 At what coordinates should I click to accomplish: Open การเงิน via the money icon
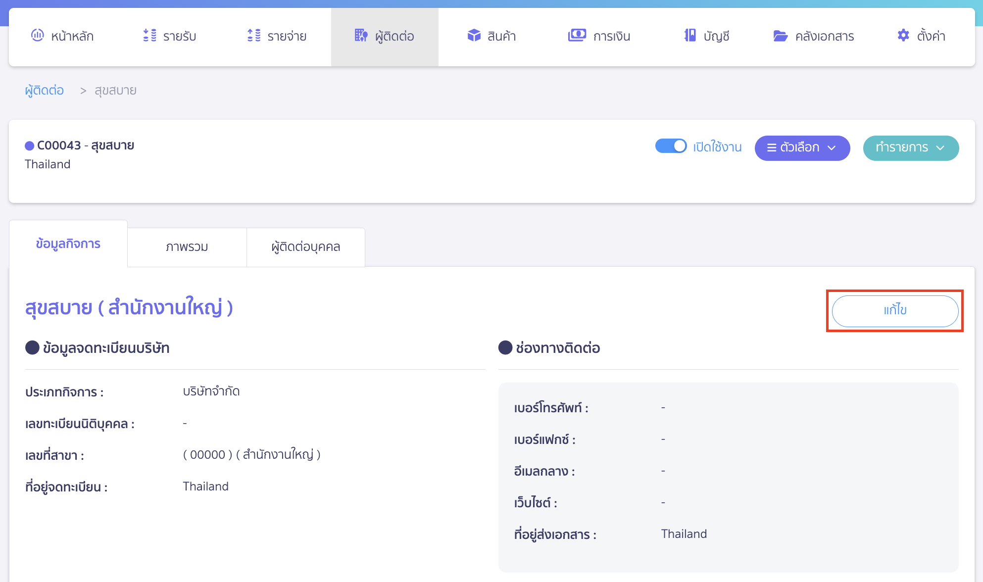[x=576, y=36]
